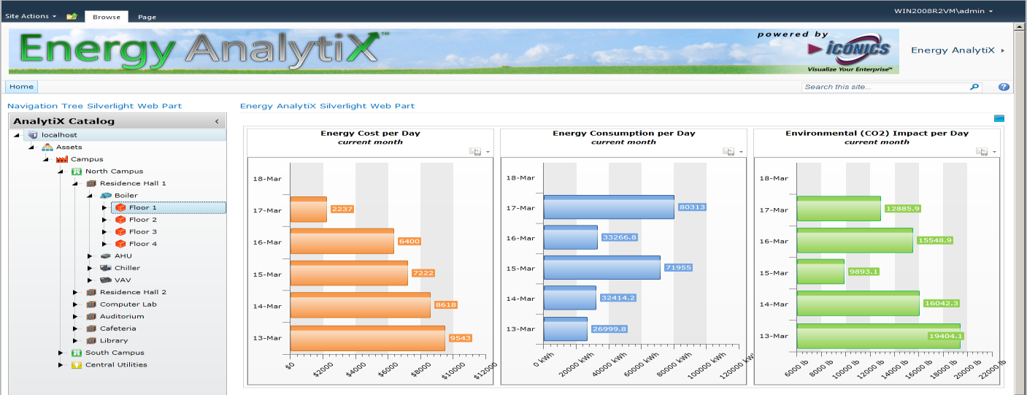Click the Campus factory icon
The image size is (1027, 395).
point(62,159)
